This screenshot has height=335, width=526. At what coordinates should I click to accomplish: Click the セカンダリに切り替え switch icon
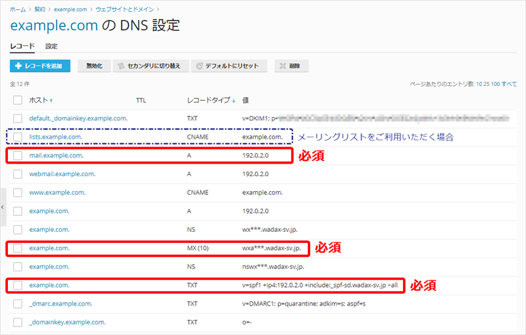tap(121, 66)
